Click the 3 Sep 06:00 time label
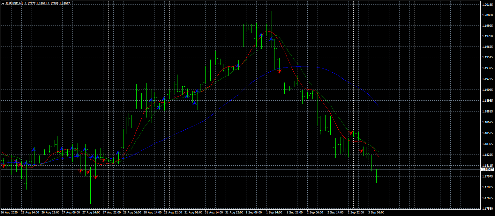This screenshot has width=495, height=216. [x=376, y=212]
